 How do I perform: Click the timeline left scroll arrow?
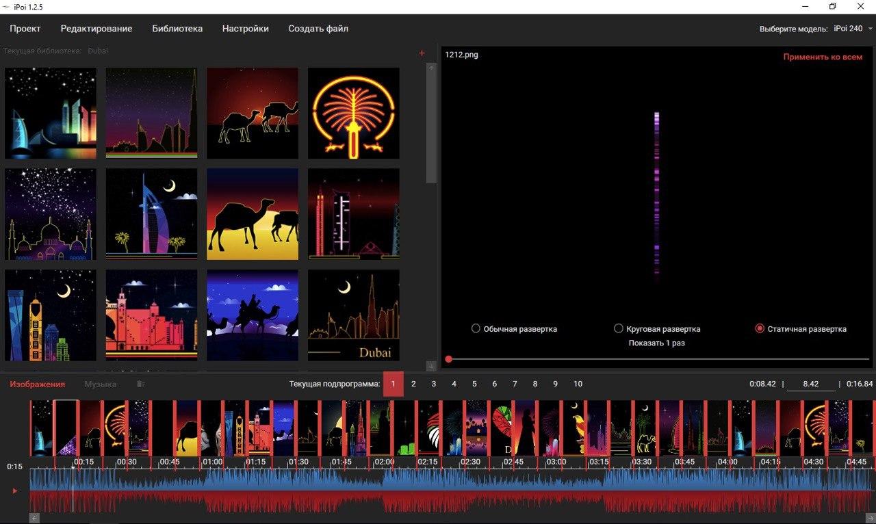[34, 519]
